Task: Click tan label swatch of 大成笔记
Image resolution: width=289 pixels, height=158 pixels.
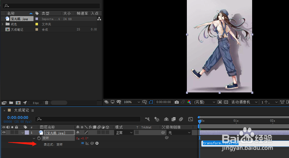Action: (37, 30)
